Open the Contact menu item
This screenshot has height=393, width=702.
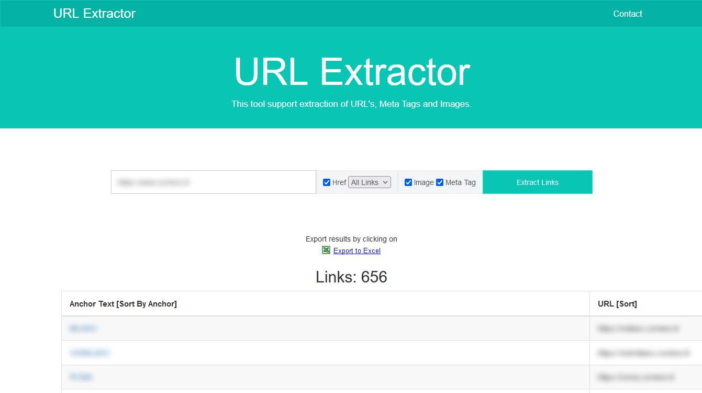click(x=628, y=14)
